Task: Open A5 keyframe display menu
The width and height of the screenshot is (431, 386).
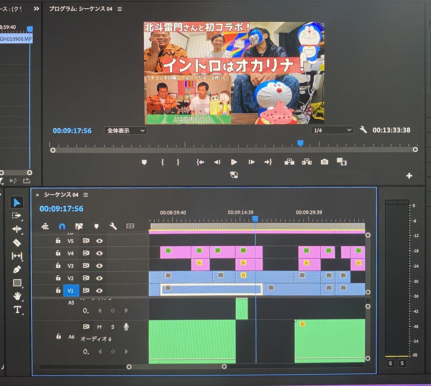Action: click(x=85, y=310)
